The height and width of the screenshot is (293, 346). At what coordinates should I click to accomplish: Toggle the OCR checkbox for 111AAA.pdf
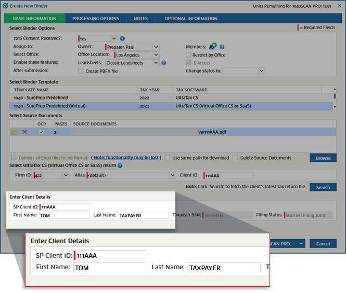(x=42, y=132)
